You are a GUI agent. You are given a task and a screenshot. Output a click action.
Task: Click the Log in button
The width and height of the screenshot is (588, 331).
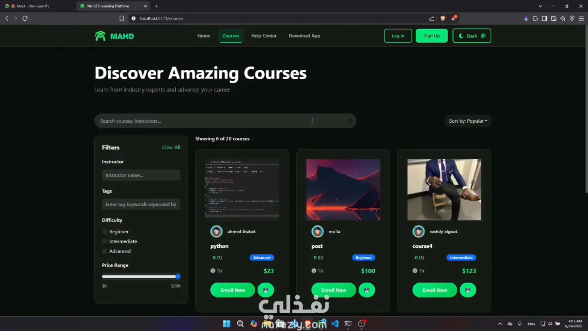(x=398, y=36)
